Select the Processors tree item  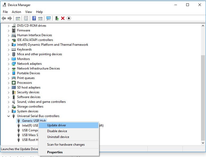tap(25, 83)
